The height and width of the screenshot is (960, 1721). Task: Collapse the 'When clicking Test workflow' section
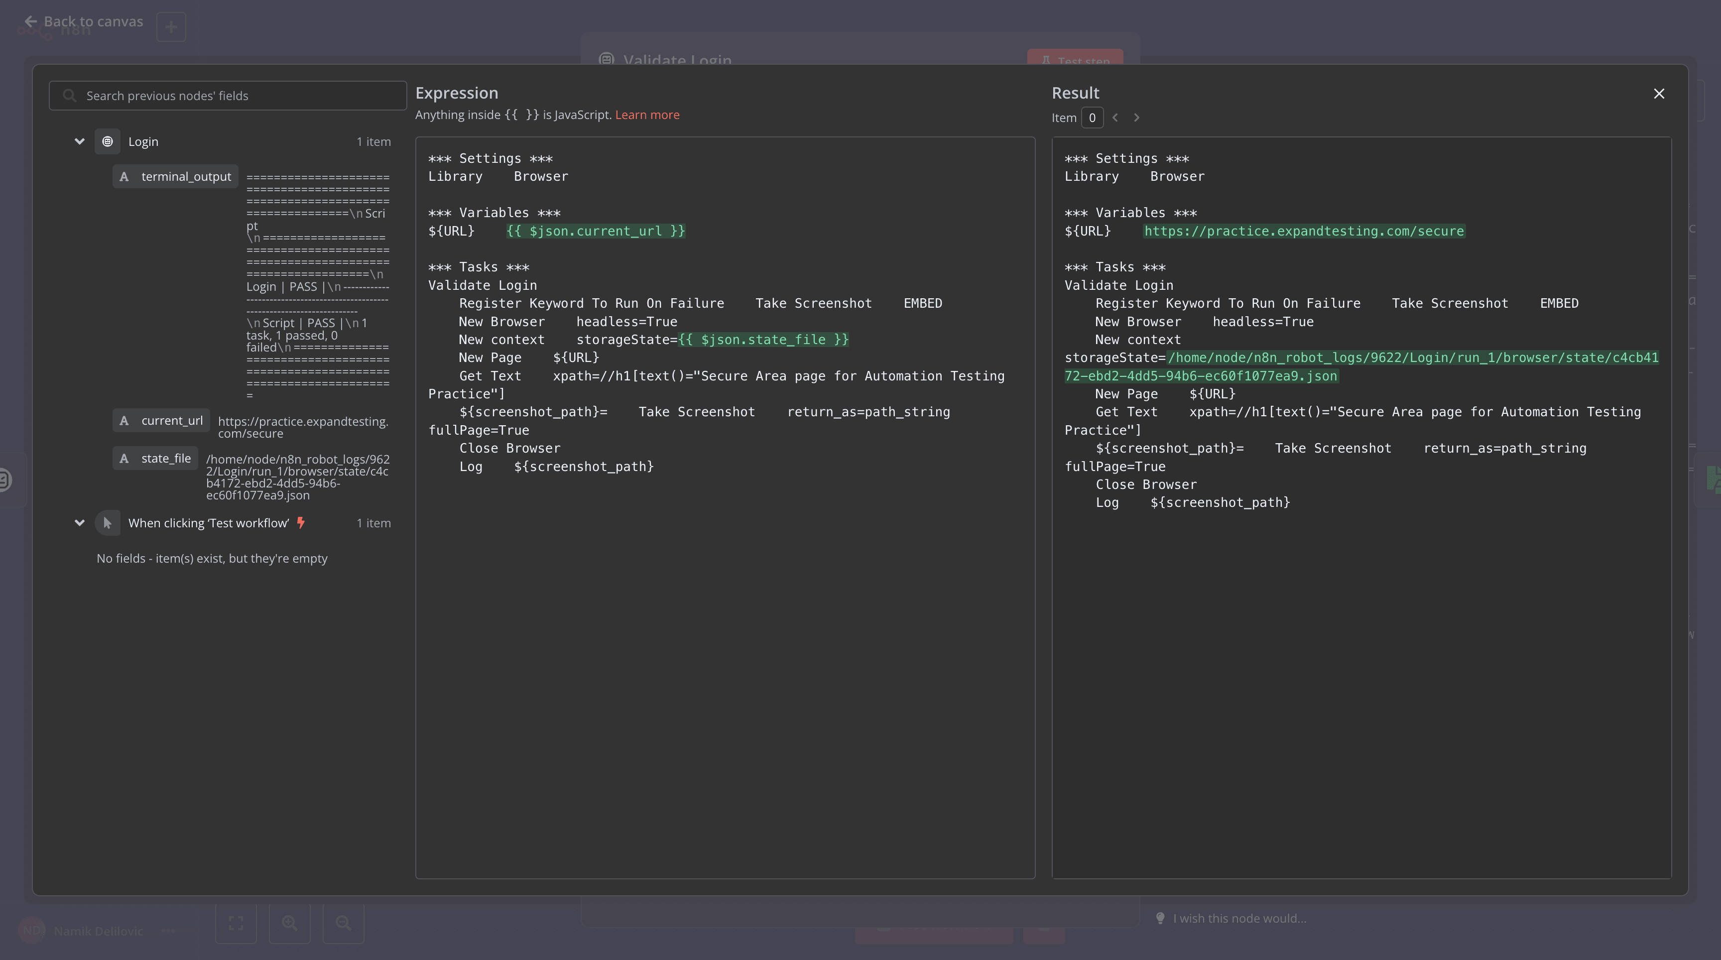click(x=80, y=523)
